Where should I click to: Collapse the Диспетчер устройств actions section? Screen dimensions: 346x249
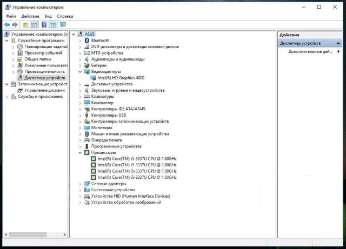tap(338, 43)
